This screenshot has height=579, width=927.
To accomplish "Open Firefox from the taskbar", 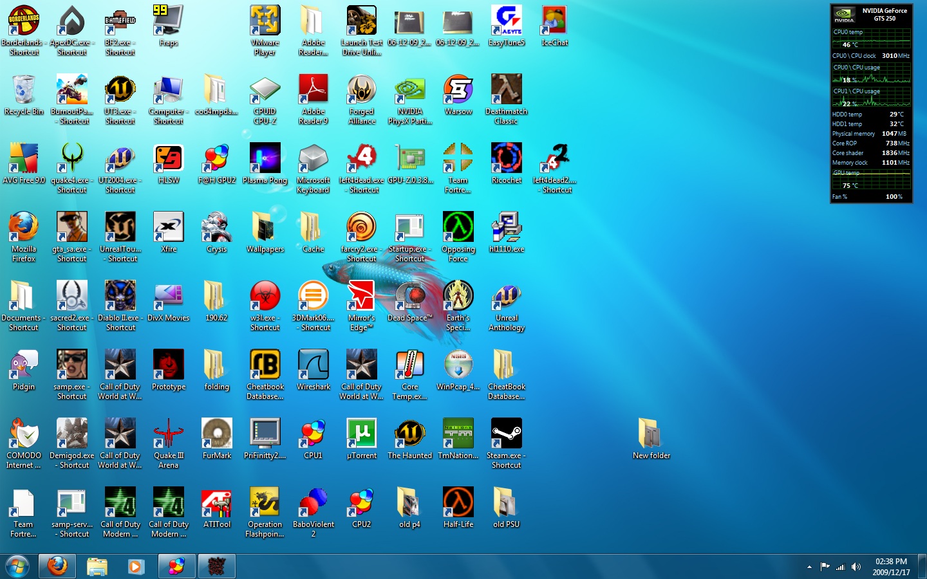I will (57, 566).
